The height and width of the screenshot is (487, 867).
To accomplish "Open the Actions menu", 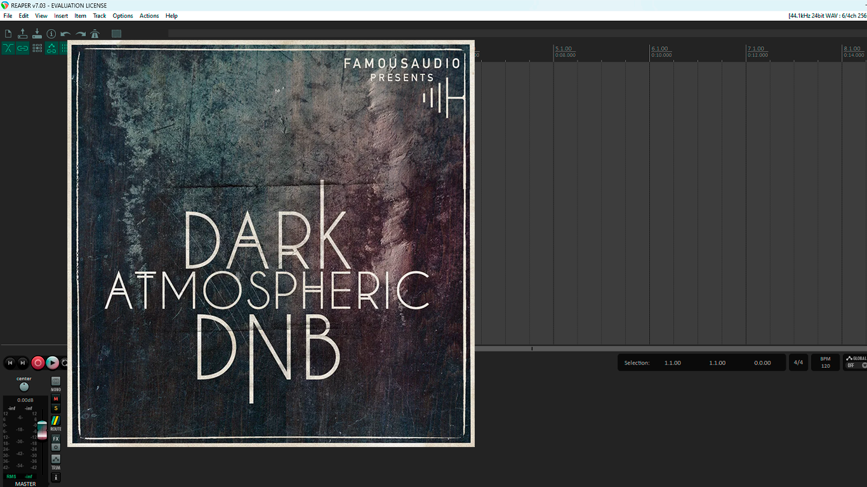I will click(149, 16).
